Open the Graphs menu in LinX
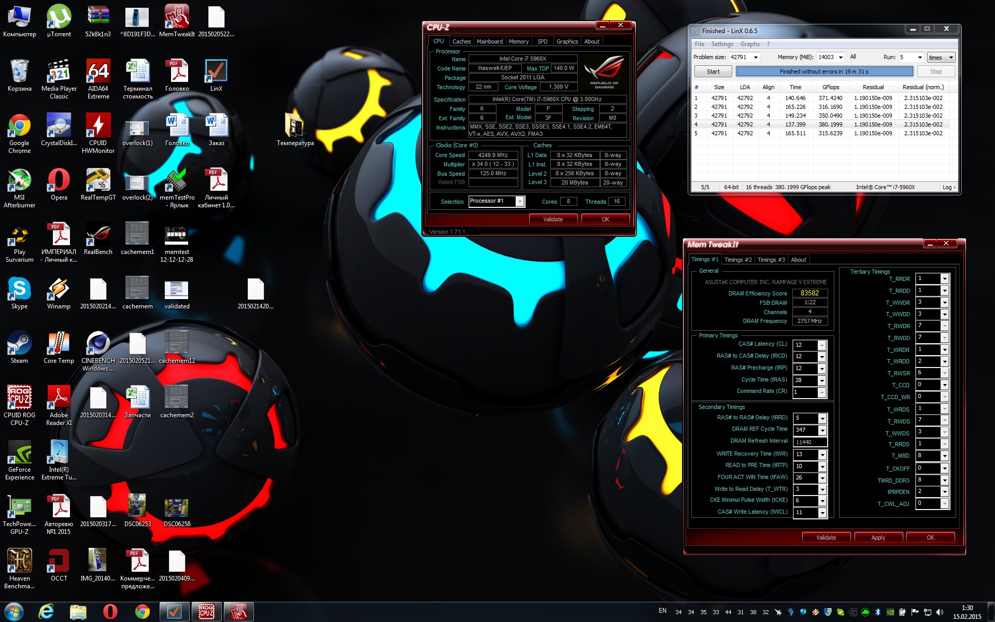This screenshot has height=622, width=995. pyautogui.click(x=749, y=44)
